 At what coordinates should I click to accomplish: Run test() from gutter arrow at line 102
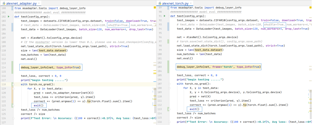coord(9,17)
